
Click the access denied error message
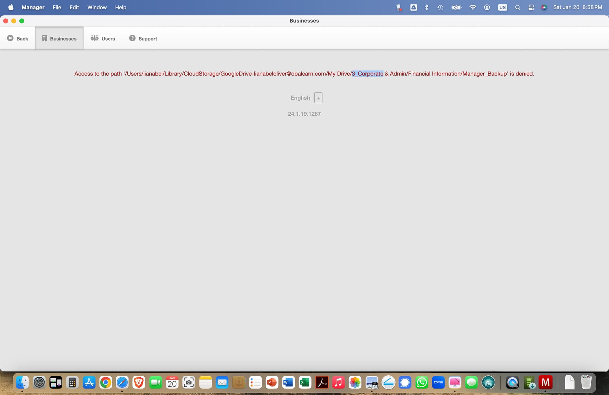pyautogui.click(x=304, y=73)
